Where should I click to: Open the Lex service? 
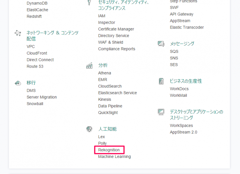(101, 137)
